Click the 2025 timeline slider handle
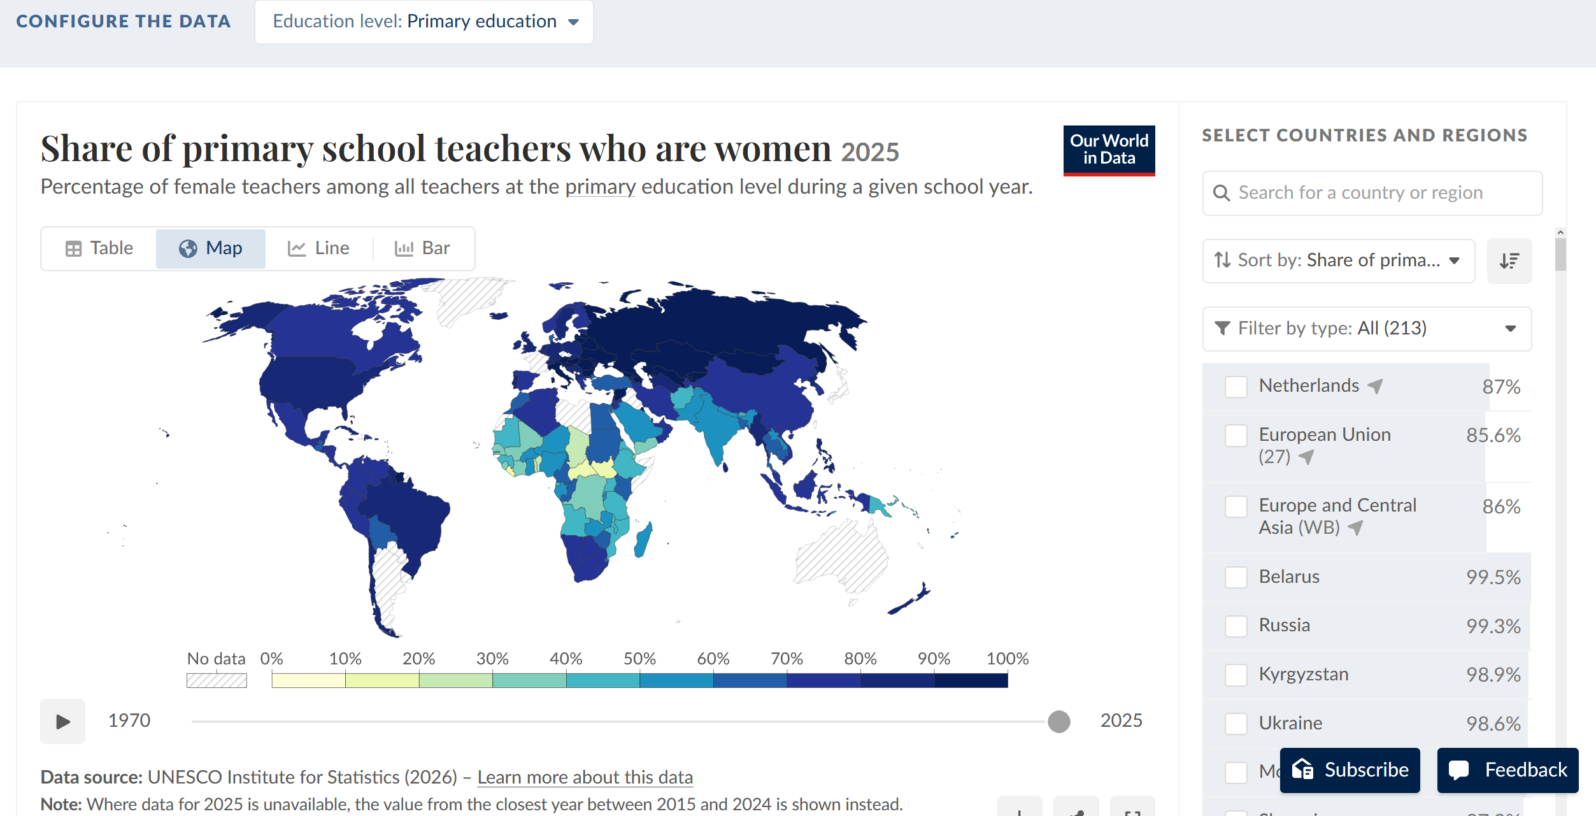This screenshot has height=816, width=1596. (x=1058, y=721)
